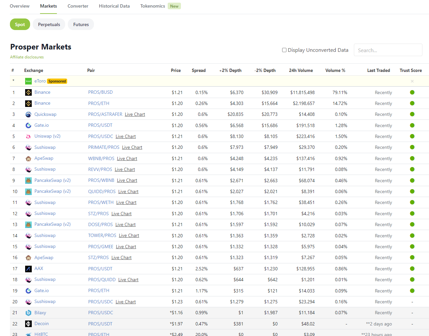
Task: Click the Quickswap exchange logo icon
Action: (28, 115)
